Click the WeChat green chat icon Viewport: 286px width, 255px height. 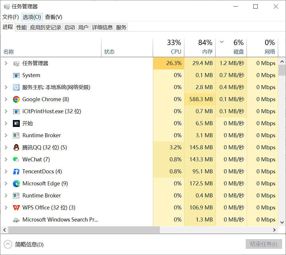tap(16, 159)
